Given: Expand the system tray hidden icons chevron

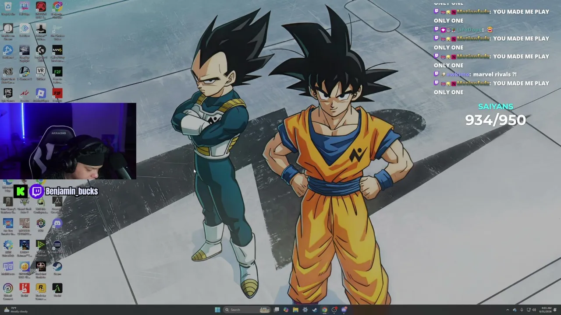Looking at the screenshot, I should click(508, 310).
